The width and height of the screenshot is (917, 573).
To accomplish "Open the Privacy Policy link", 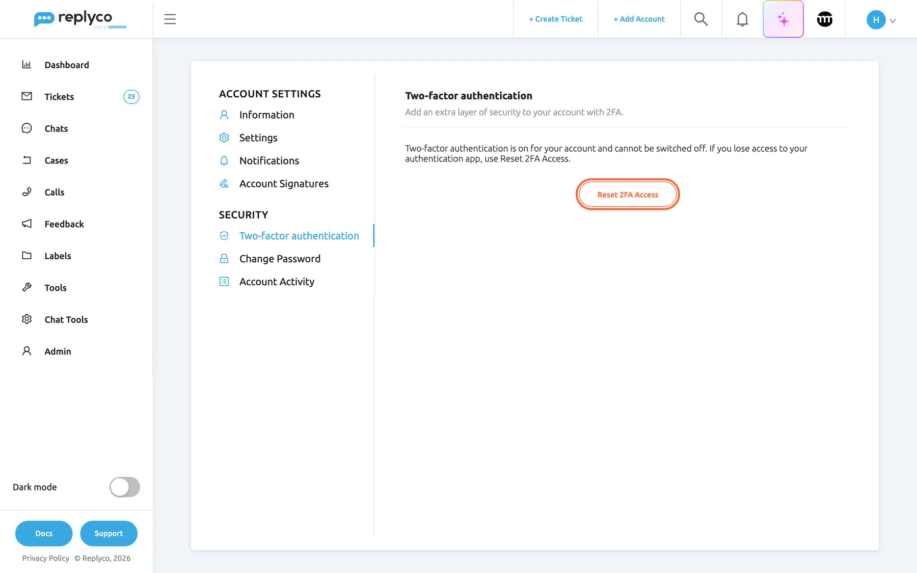I will [45, 558].
